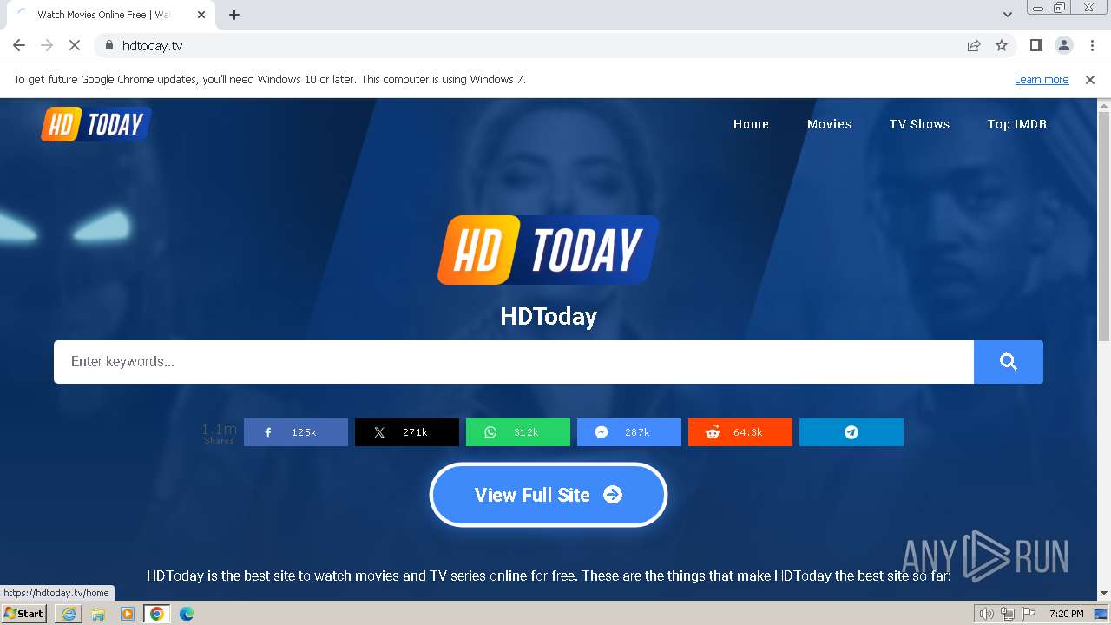Open File Explorer folder in taskbar
This screenshot has height=625, width=1111.
[x=98, y=614]
